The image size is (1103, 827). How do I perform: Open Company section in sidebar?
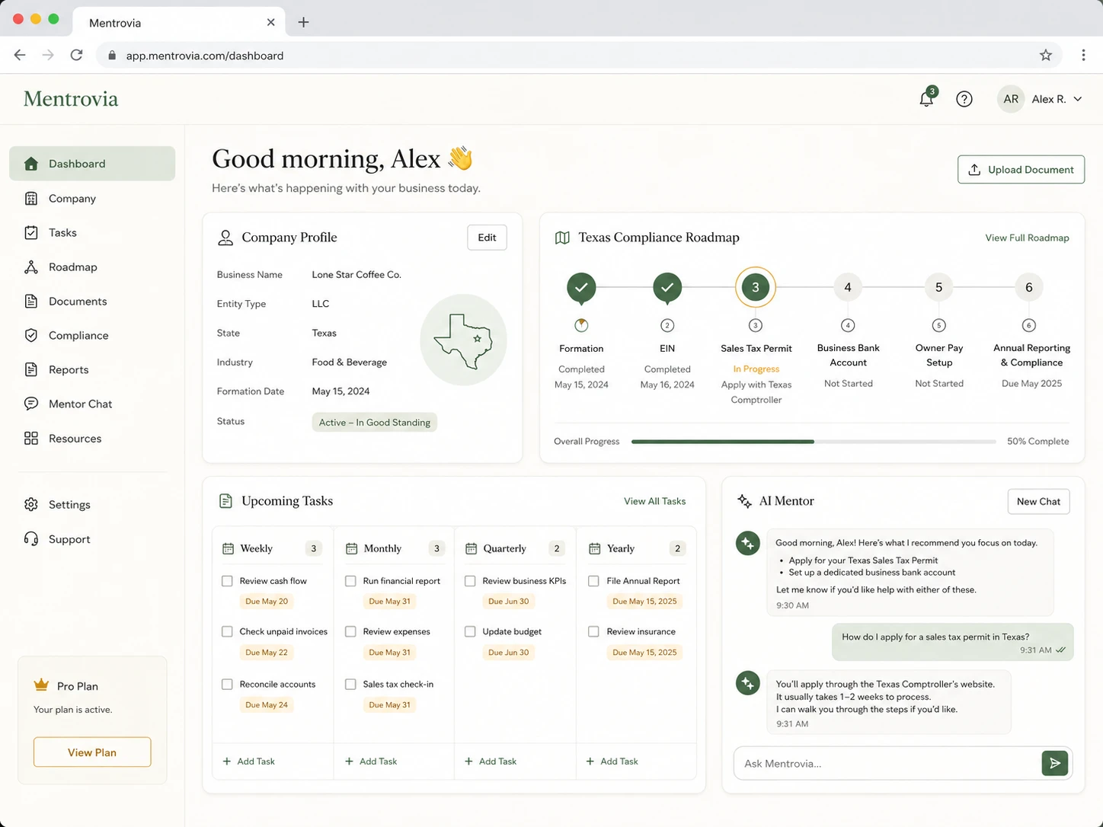[x=92, y=199]
